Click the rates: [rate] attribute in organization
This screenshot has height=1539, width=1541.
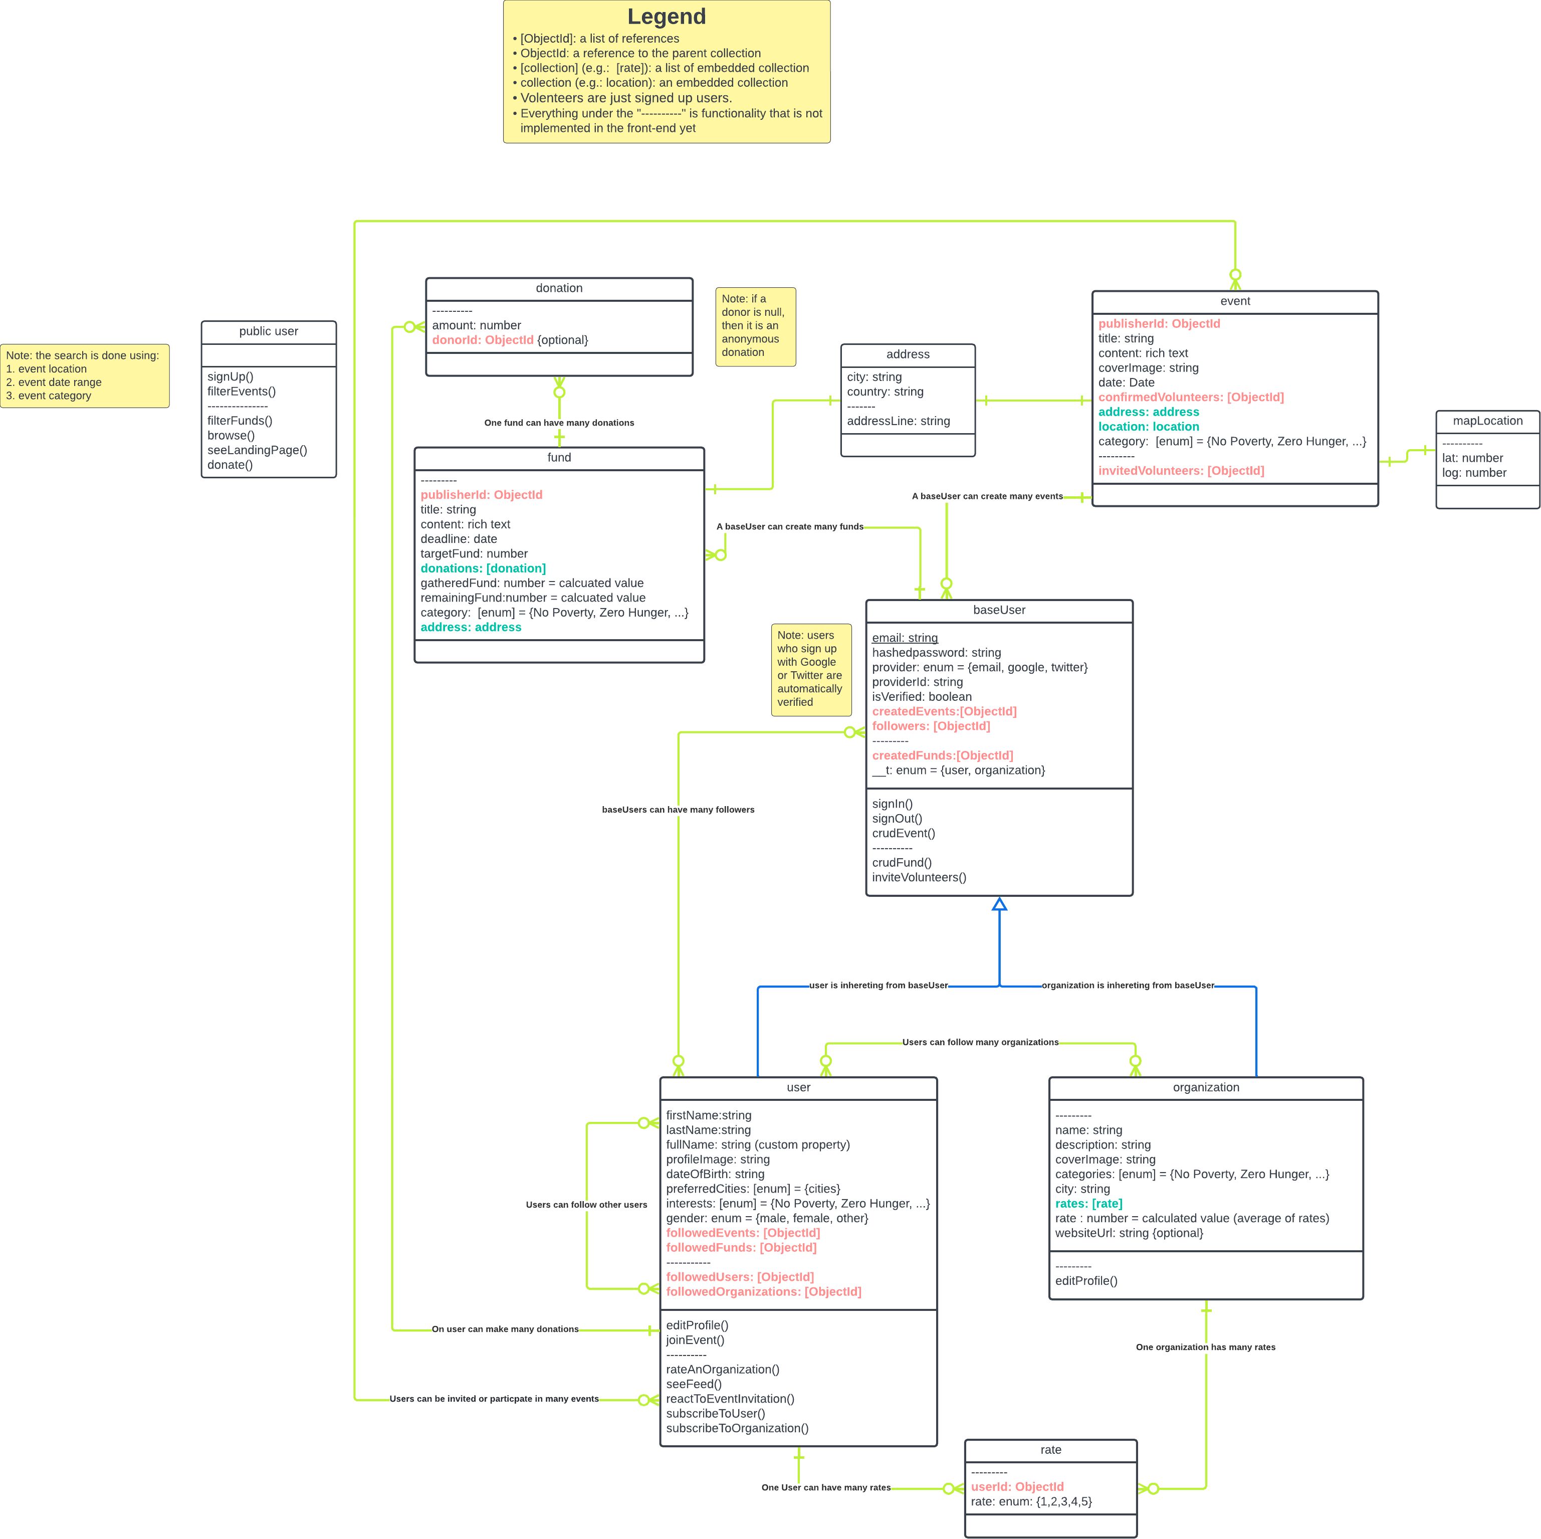[1088, 1203]
